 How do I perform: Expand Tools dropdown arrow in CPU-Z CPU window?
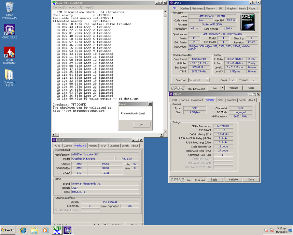point(222,88)
